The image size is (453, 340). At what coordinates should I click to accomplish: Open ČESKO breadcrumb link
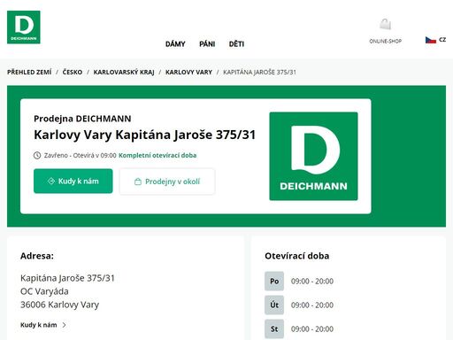pyautogui.click(x=73, y=72)
